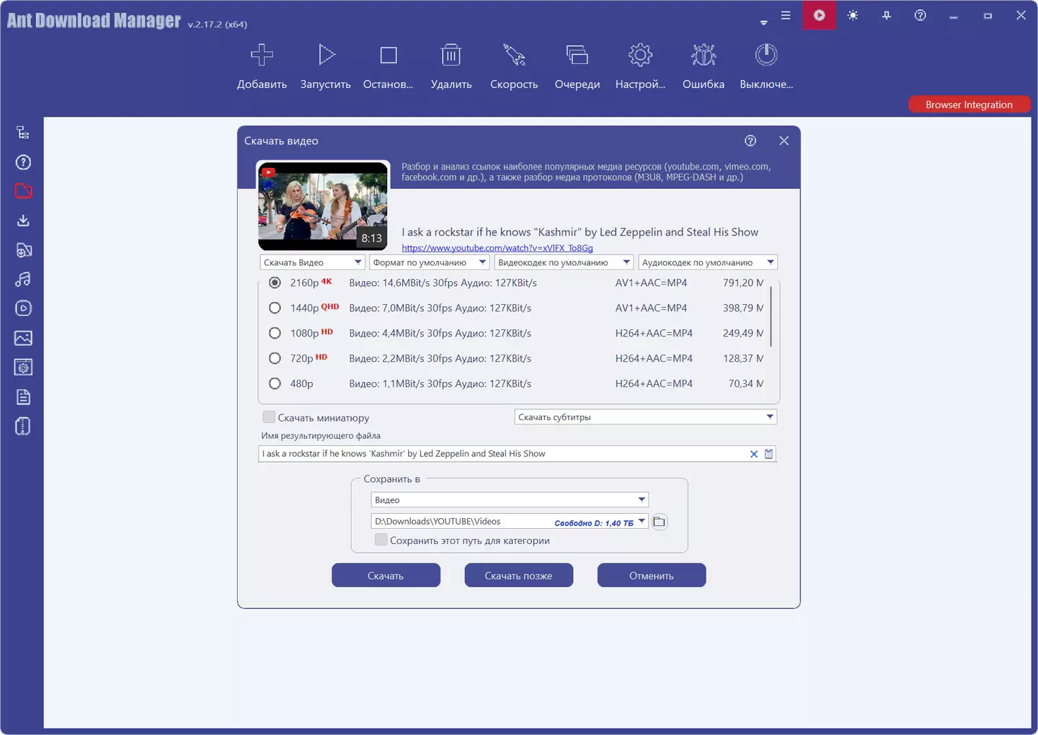Open the youtube.com video URL link
Viewport: 1038px width, 735px height.
497,248
